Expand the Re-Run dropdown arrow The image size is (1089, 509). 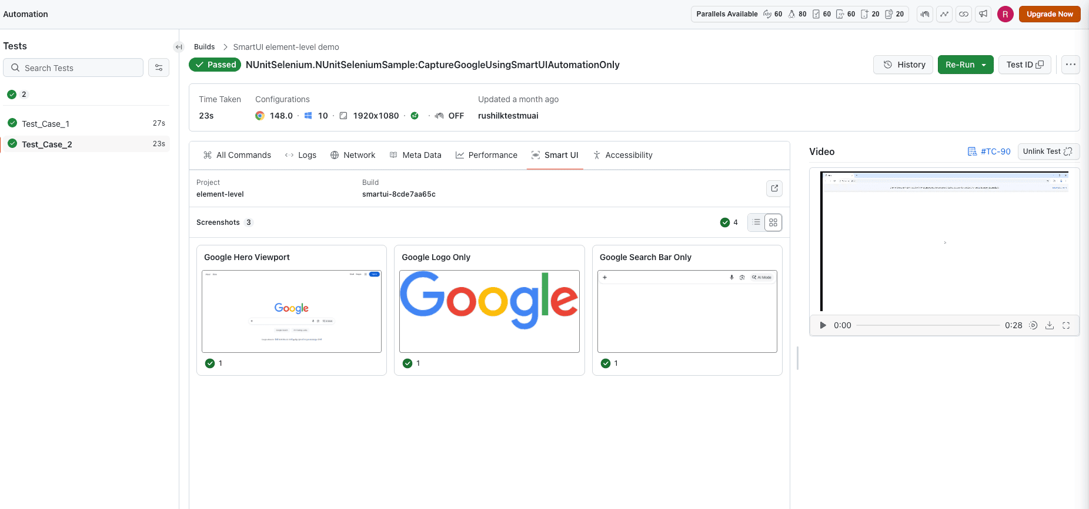(984, 65)
